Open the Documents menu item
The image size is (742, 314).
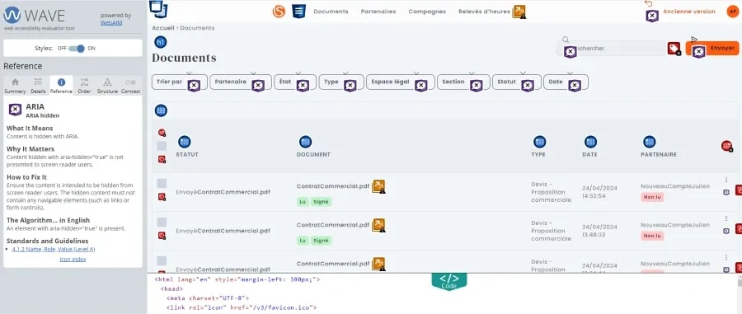(x=331, y=12)
